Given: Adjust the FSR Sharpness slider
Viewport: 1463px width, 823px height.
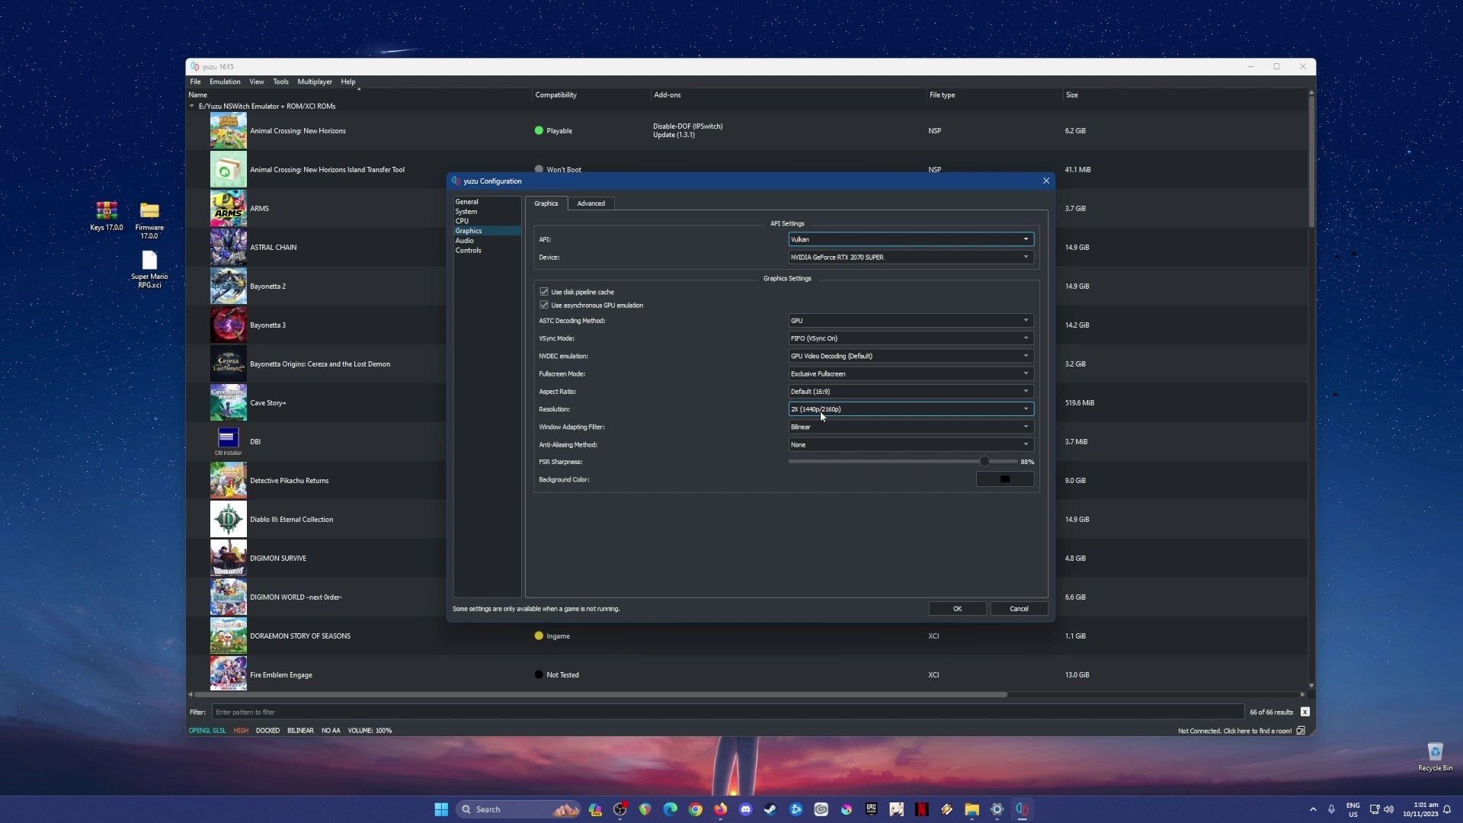Looking at the screenshot, I should (984, 461).
